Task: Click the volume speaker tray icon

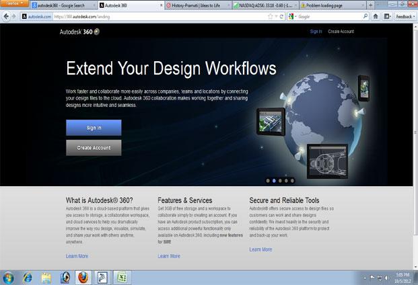Action: (386, 278)
